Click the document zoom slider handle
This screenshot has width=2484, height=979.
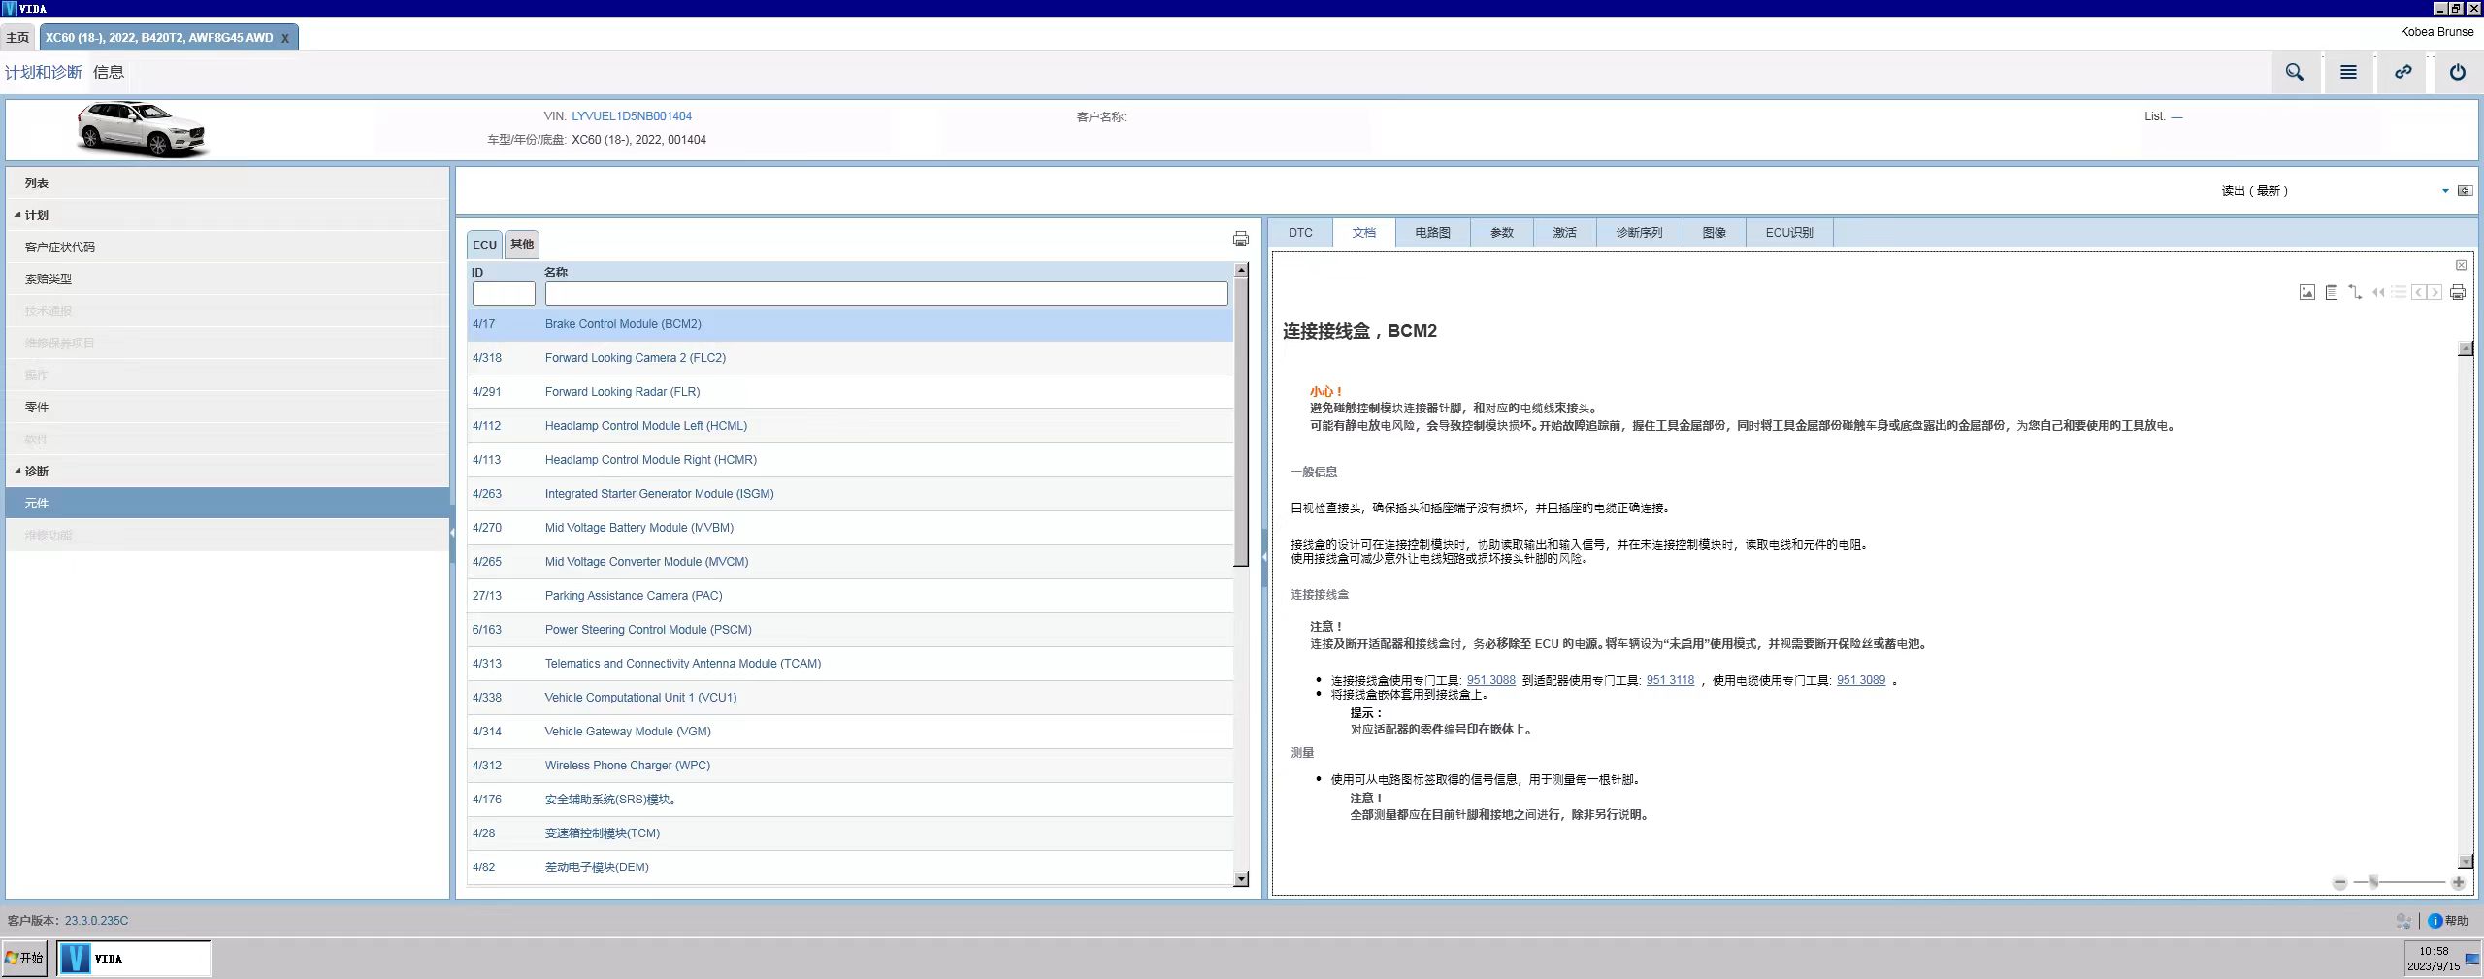[2373, 882]
